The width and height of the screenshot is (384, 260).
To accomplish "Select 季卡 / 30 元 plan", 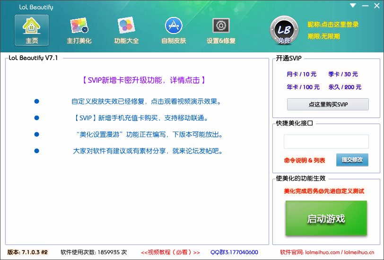I will coord(343,74).
